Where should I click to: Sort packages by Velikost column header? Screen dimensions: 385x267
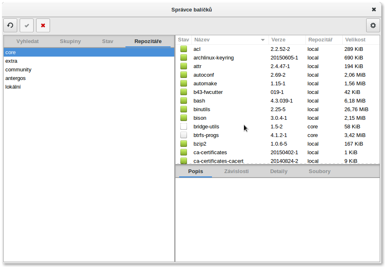355,40
